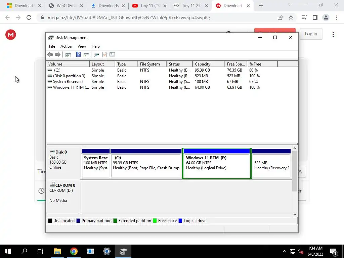Click the muted volume tray icon
The width and height of the screenshot is (344, 258).
301,251
